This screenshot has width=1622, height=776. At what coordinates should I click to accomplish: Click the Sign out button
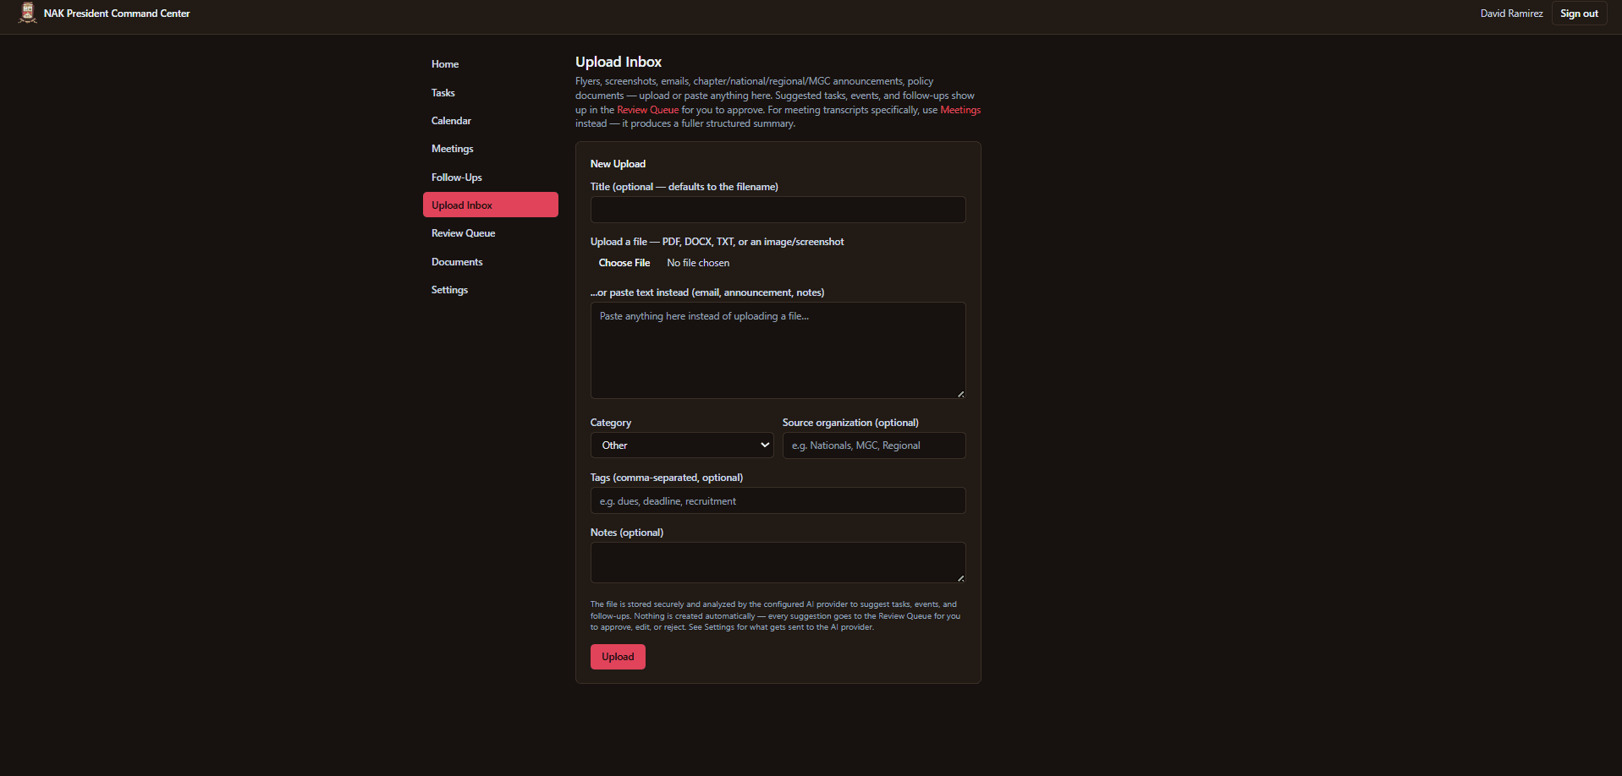click(1579, 14)
